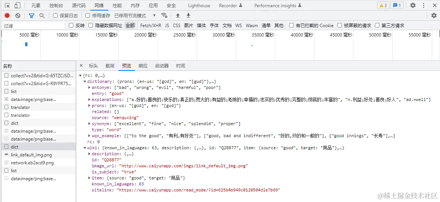Open DevTools settings gear in top bar
Image resolution: width=440 pixels, height=202 pixels.
(413, 5)
